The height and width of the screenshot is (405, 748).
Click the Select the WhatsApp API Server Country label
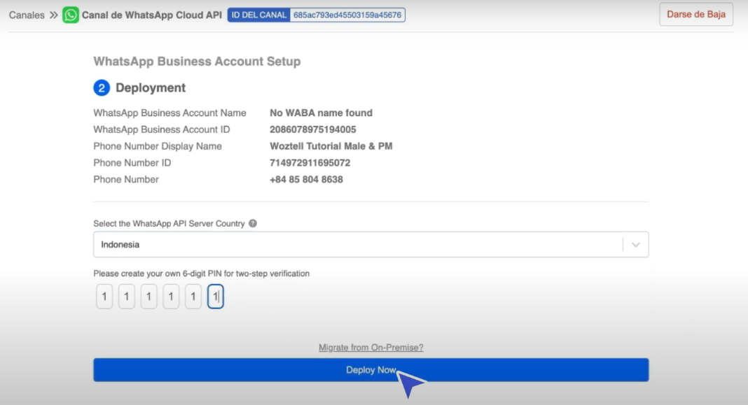point(169,223)
